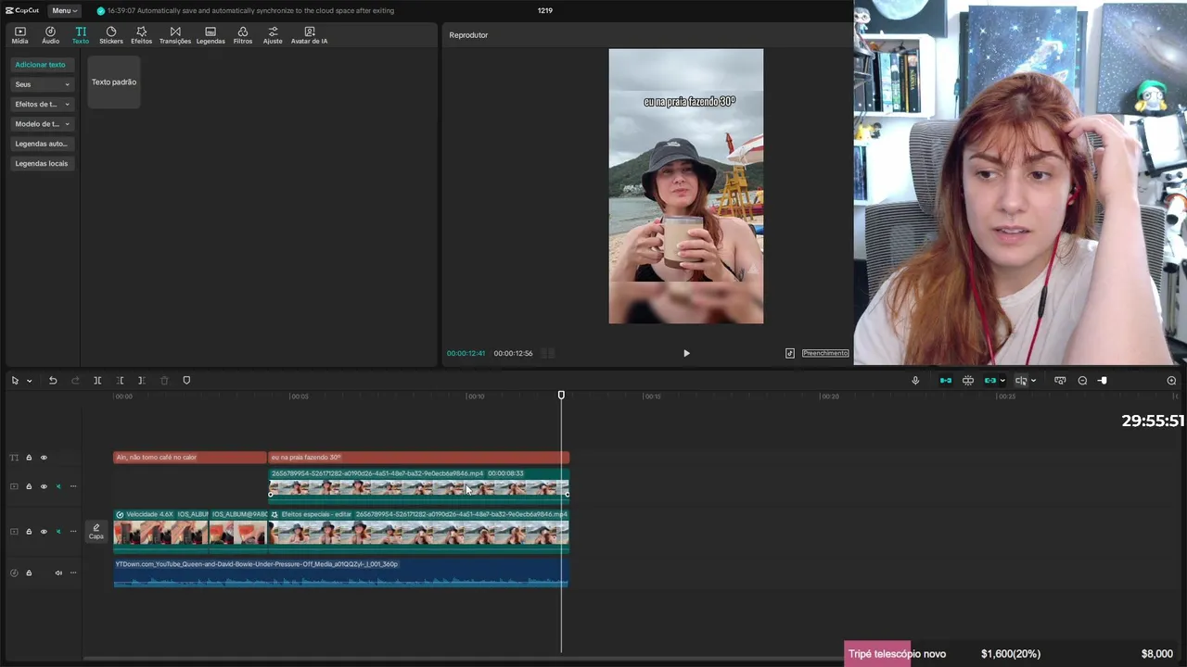This screenshot has height=667, width=1187.
Task: Delete left of playhead with the trim tool
Action: 120,381
